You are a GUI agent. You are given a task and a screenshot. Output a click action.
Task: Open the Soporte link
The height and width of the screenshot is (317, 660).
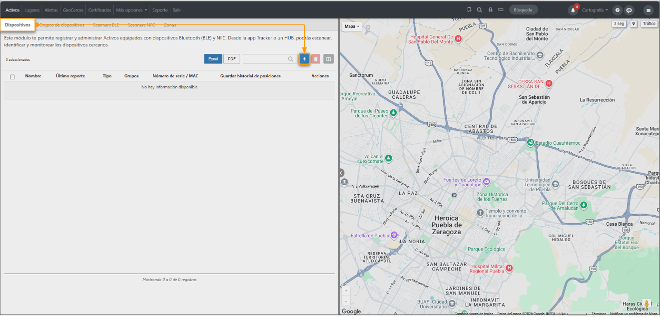tap(160, 10)
